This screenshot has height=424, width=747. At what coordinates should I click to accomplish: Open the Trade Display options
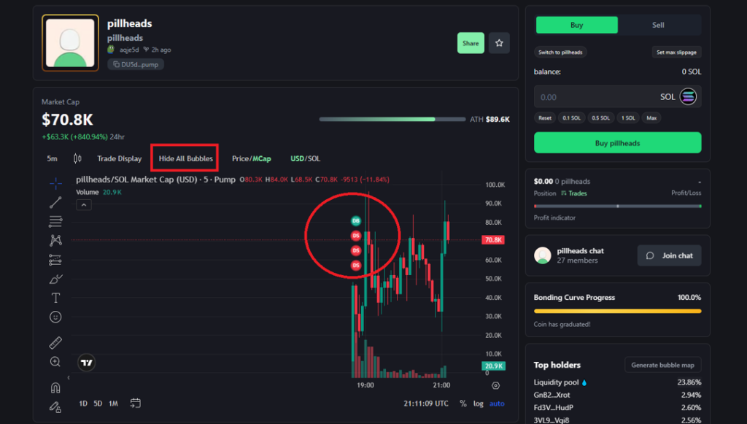[119, 158]
